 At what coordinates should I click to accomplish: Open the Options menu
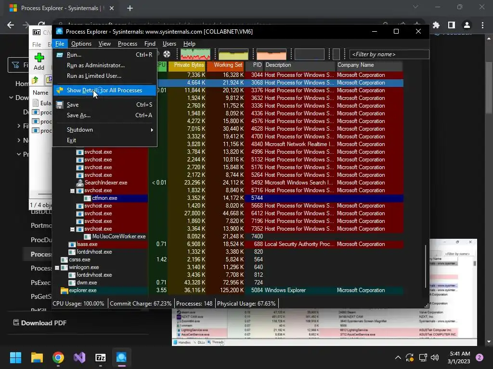[x=81, y=44]
